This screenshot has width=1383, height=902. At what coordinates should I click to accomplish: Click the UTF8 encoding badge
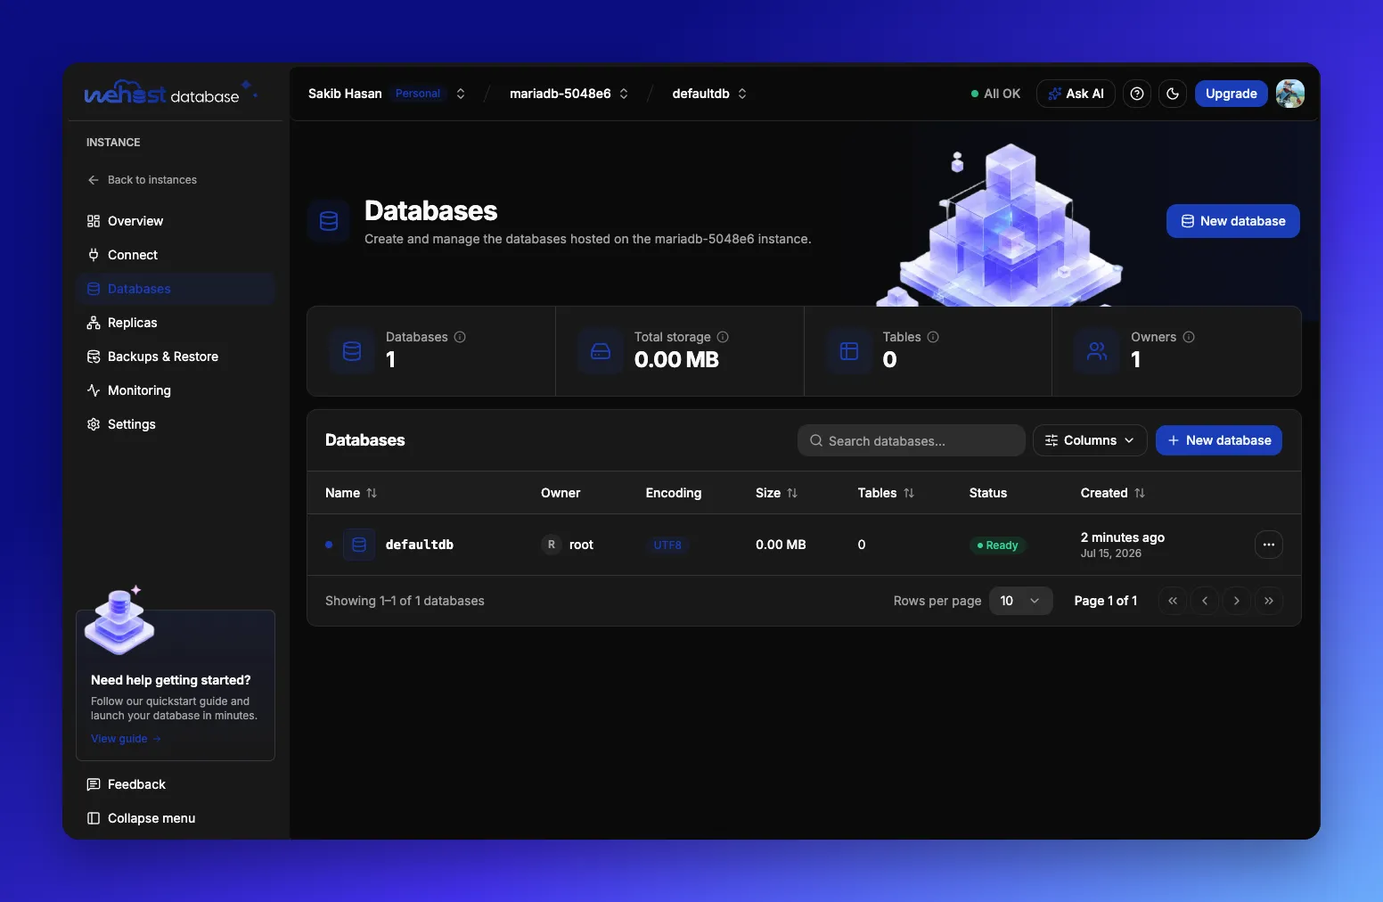tap(667, 545)
